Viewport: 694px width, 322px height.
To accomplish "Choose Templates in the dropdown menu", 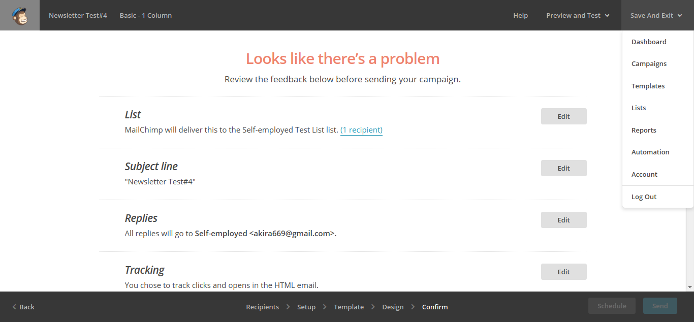I will [x=648, y=86].
